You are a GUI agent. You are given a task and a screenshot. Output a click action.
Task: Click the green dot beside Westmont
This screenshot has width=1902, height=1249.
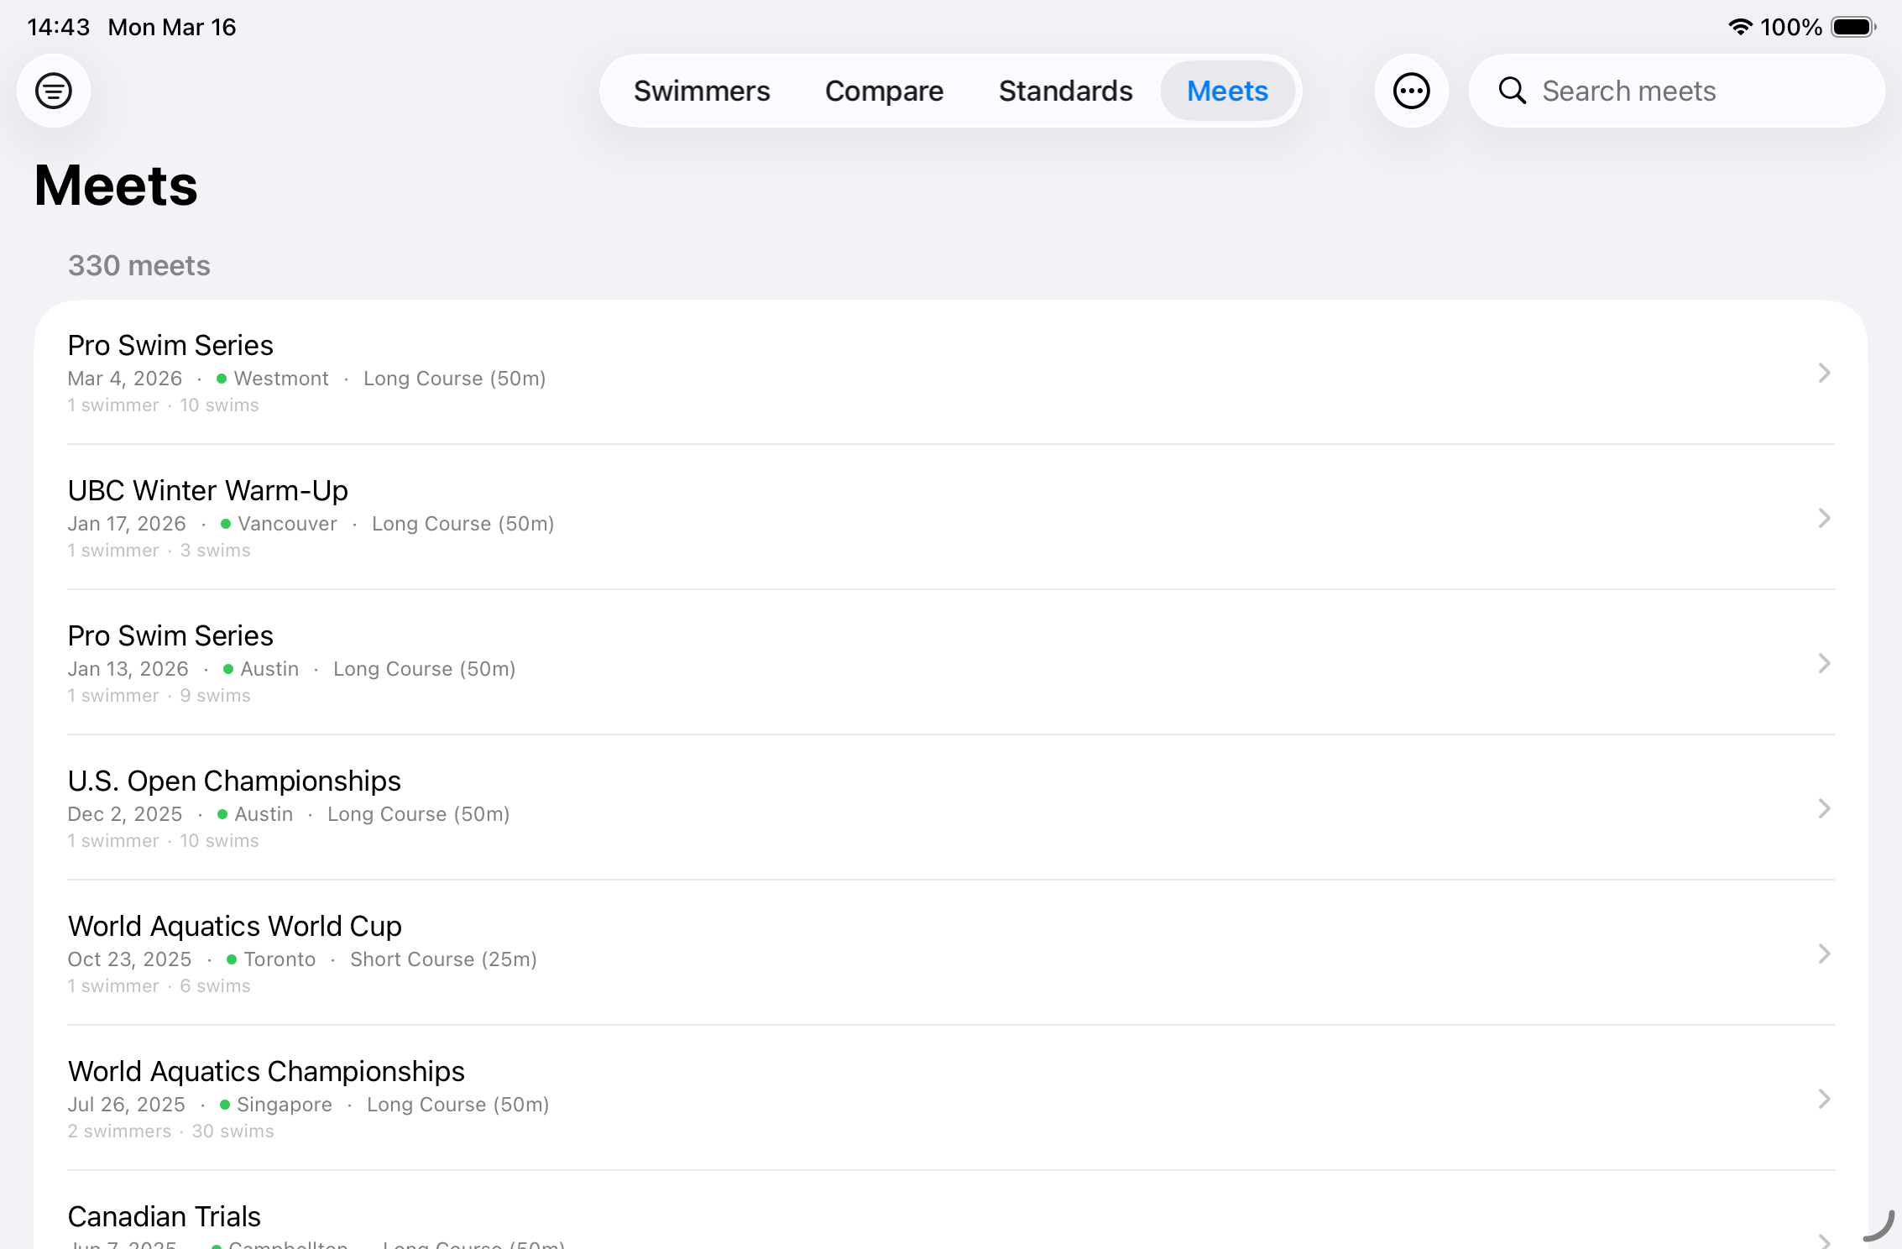pyautogui.click(x=222, y=379)
